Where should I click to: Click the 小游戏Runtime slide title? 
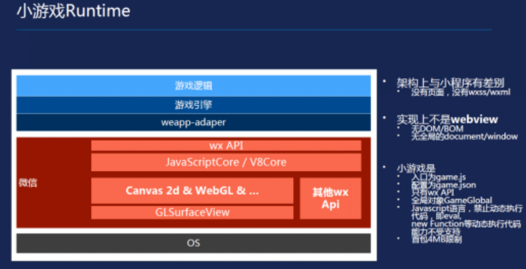coord(73,11)
